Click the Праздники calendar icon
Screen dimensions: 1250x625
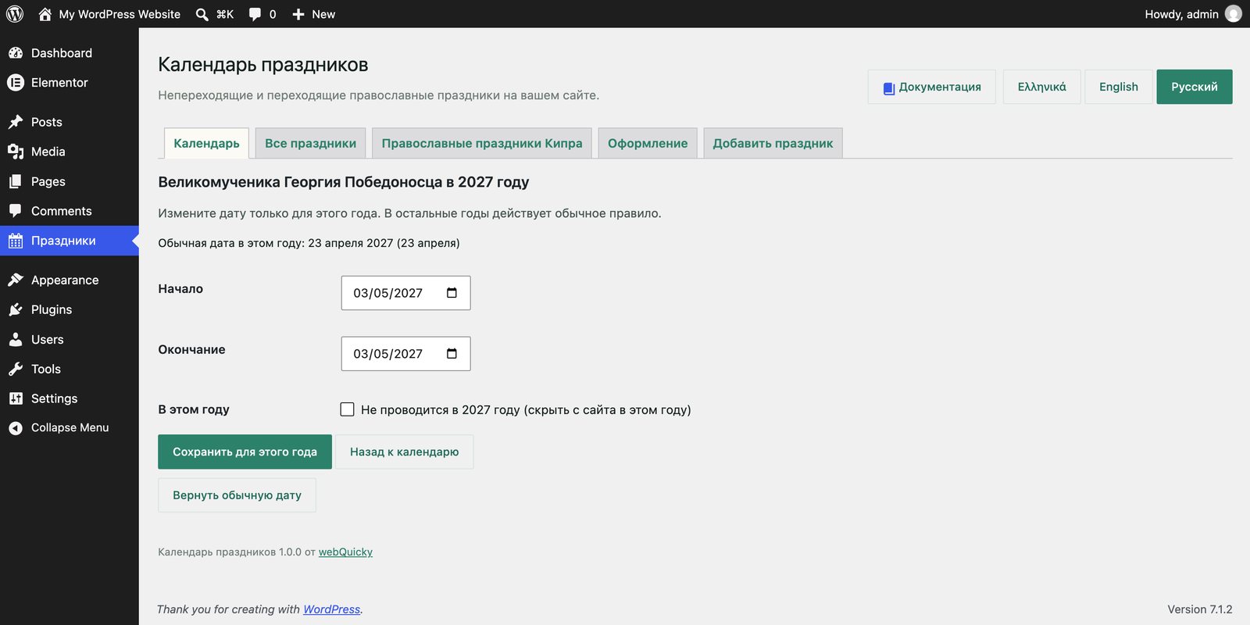click(x=16, y=241)
